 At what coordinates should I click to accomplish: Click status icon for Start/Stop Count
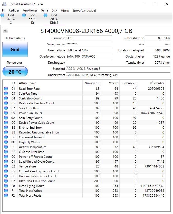[x=6, y=98]
